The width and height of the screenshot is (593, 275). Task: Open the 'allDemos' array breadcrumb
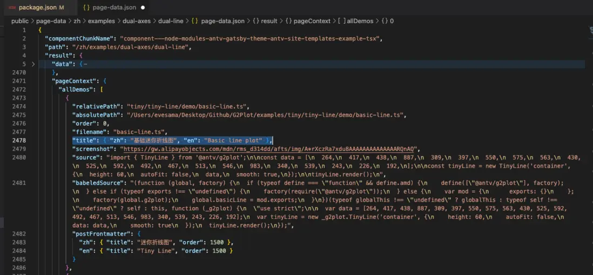pyautogui.click(x=360, y=21)
